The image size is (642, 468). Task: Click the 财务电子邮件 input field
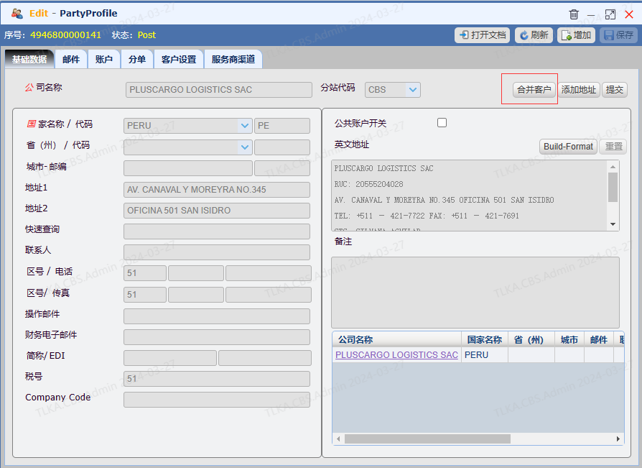[217, 337]
